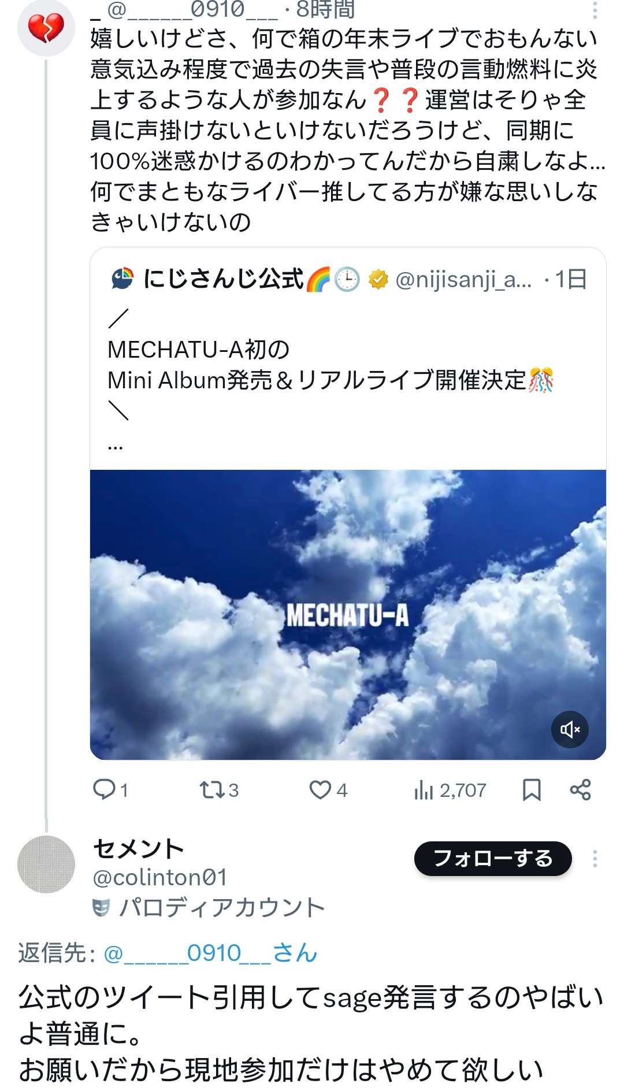
Task: Click the reply comment icon
Action: click(105, 789)
